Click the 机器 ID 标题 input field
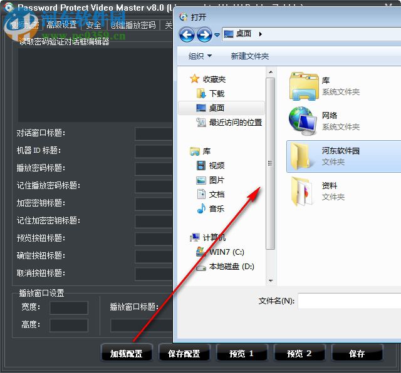Viewport: 401px width, 373px height. click(154, 151)
